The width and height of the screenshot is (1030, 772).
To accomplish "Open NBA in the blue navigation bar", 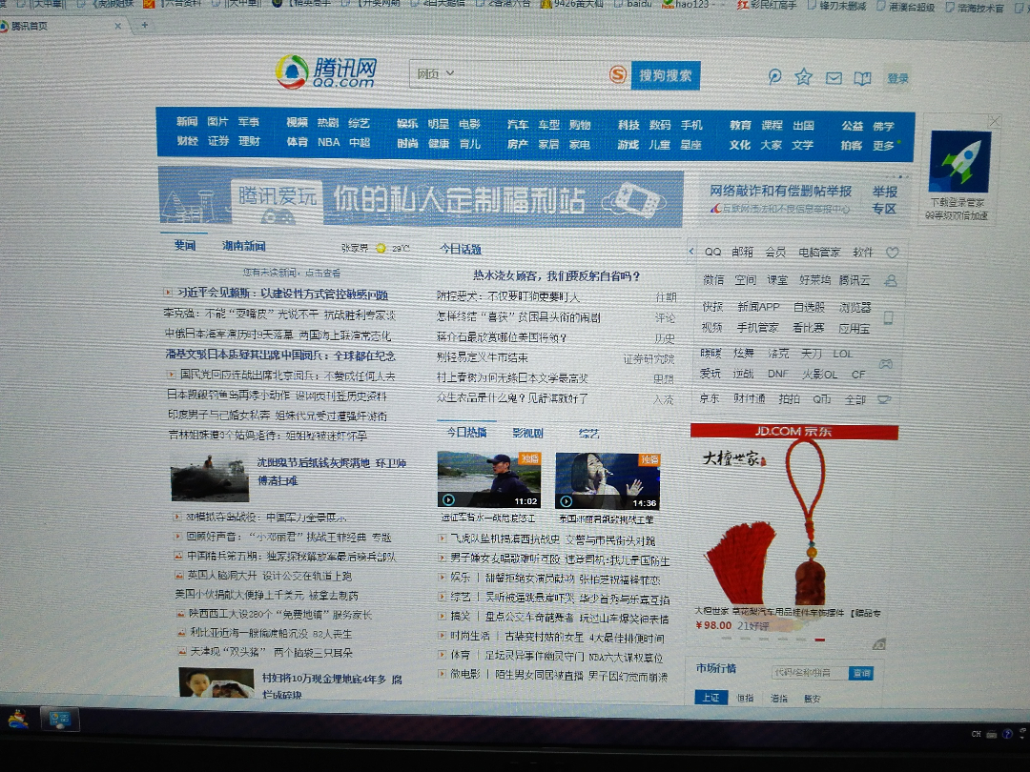I will [328, 142].
